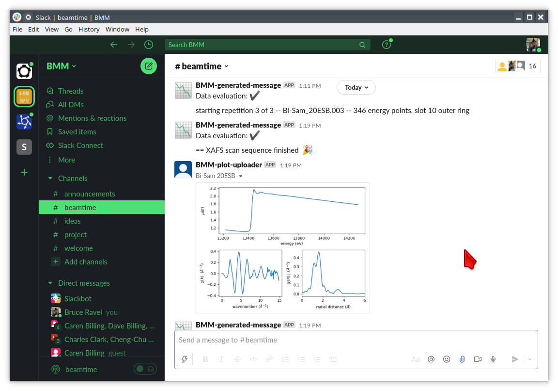The height and width of the screenshot is (391, 558).
Task: Open the Window menu
Action: point(117,29)
